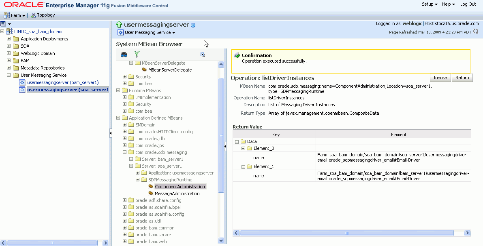
Task: Click the Invoke button
Action: [x=440, y=78]
